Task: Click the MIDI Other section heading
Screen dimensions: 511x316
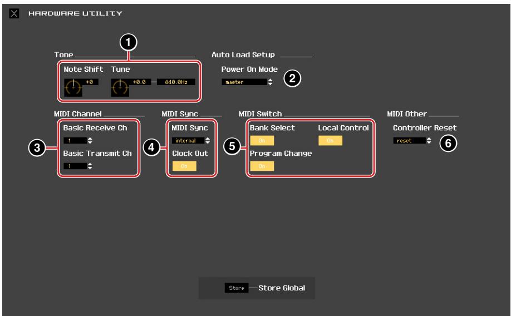Action: coord(407,114)
